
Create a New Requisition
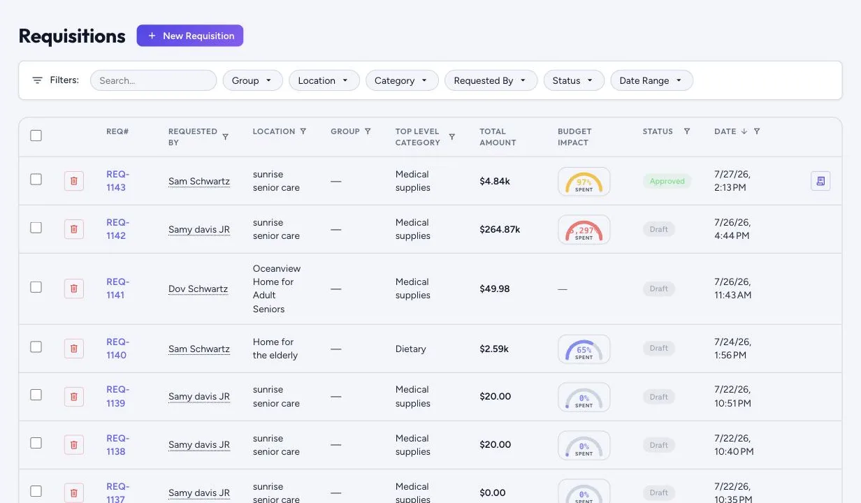[x=190, y=36]
